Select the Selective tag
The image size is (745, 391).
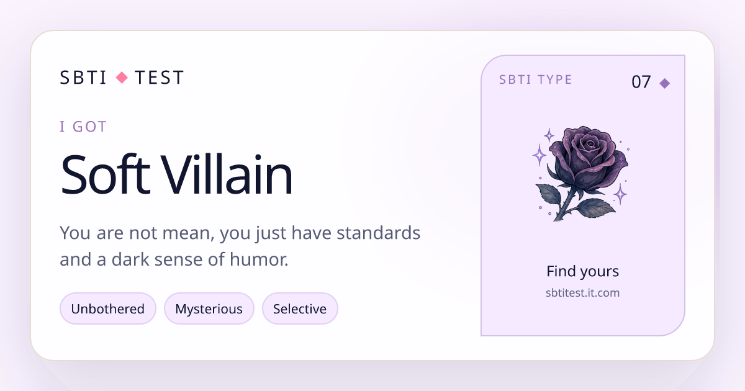(x=300, y=308)
